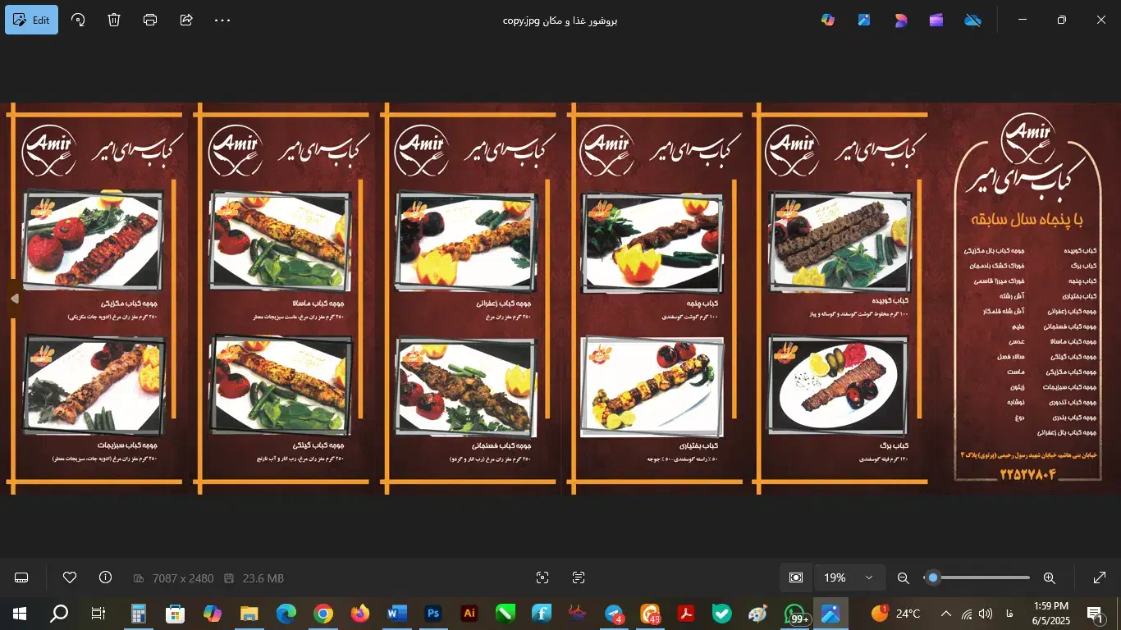
Task: Click the crossed-out OneDrive cloud icon
Action: point(972,20)
